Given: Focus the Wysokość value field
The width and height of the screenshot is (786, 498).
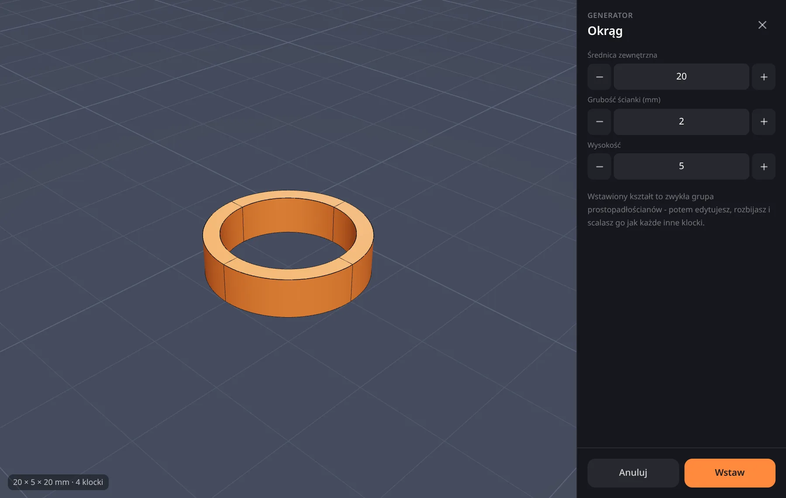Looking at the screenshot, I should coord(681,166).
